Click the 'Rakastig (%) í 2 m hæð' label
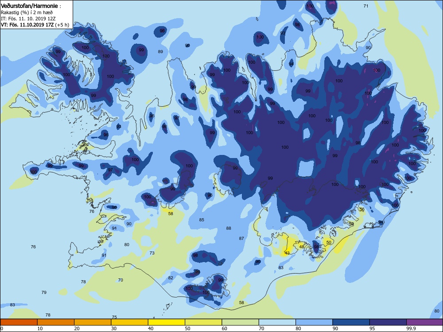Screen dimensions: 443x332 tap(27, 12)
